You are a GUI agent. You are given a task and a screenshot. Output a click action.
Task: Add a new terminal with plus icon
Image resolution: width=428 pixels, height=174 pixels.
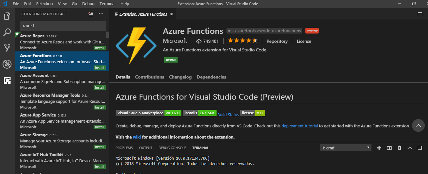(x=379, y=148)
